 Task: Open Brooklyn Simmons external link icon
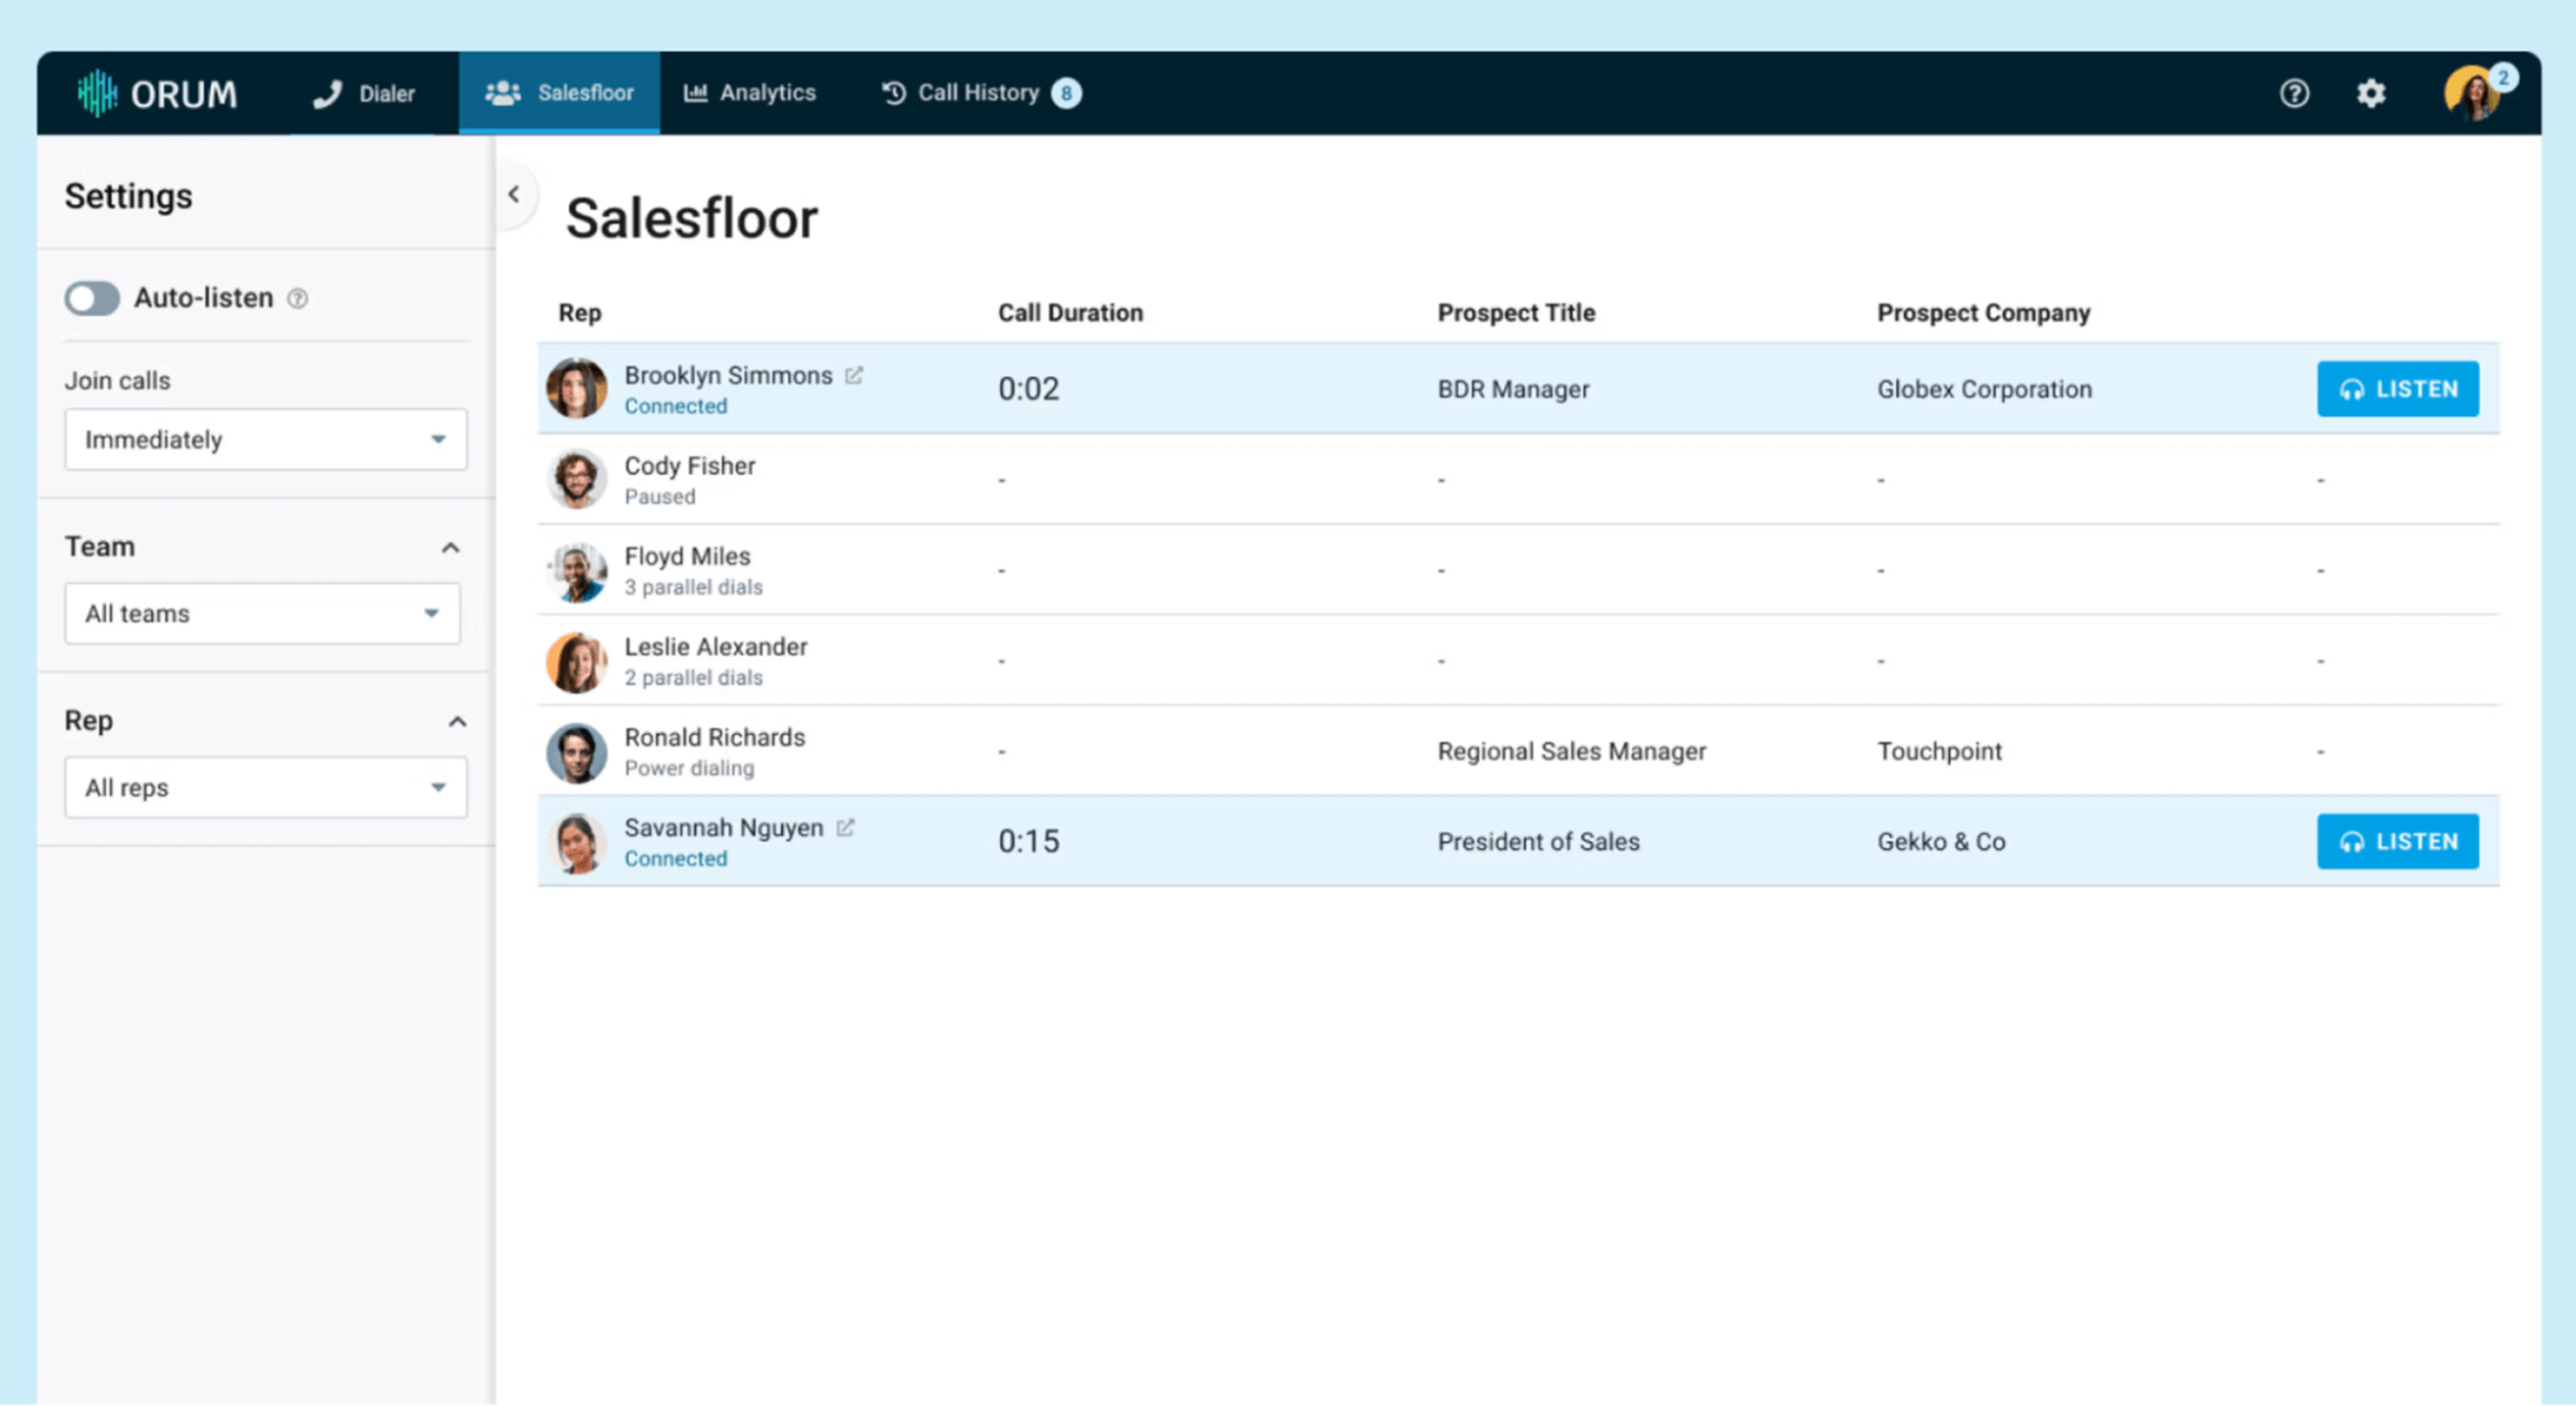click(854, 375)
